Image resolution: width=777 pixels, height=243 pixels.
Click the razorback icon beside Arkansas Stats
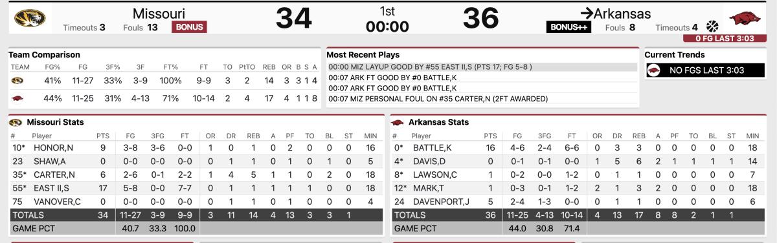[x=398, y=122]
